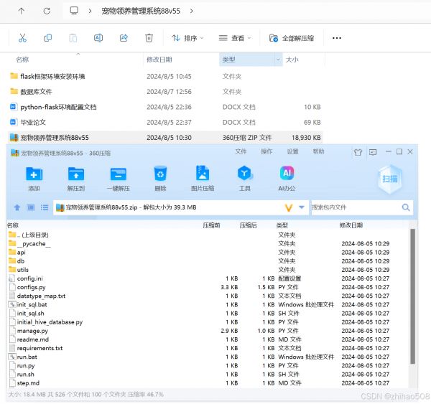The width and height of the screenshot is (431, 404).
Task: Click the 解压到 (Extract to) icon
Action: click(76, 174)
